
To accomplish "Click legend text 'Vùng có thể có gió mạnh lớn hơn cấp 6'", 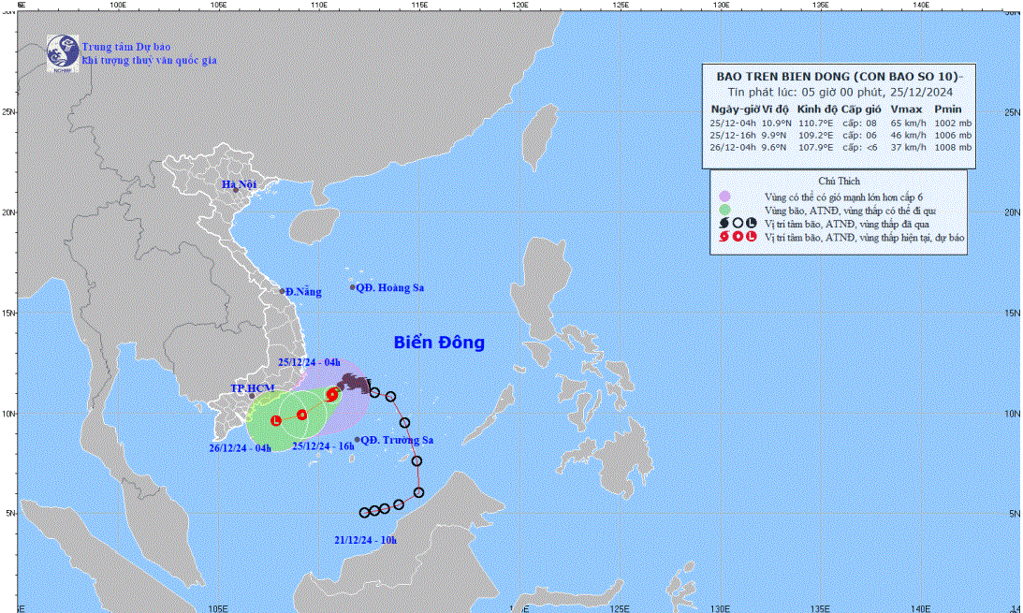I will (x=843, y=197).
